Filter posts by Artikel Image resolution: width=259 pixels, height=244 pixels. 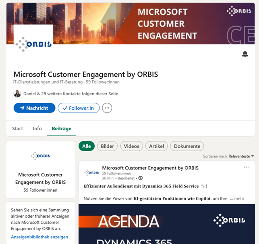click(156, 146)
